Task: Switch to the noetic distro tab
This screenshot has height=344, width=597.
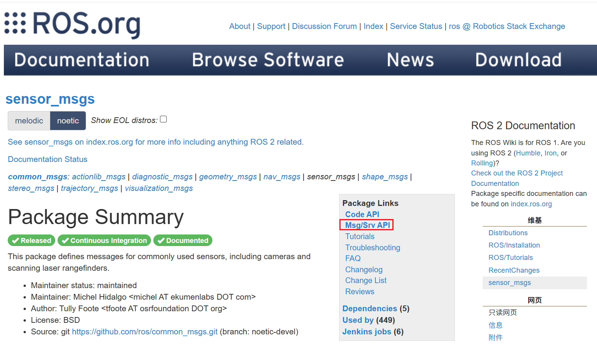Action: pos(68,121)
